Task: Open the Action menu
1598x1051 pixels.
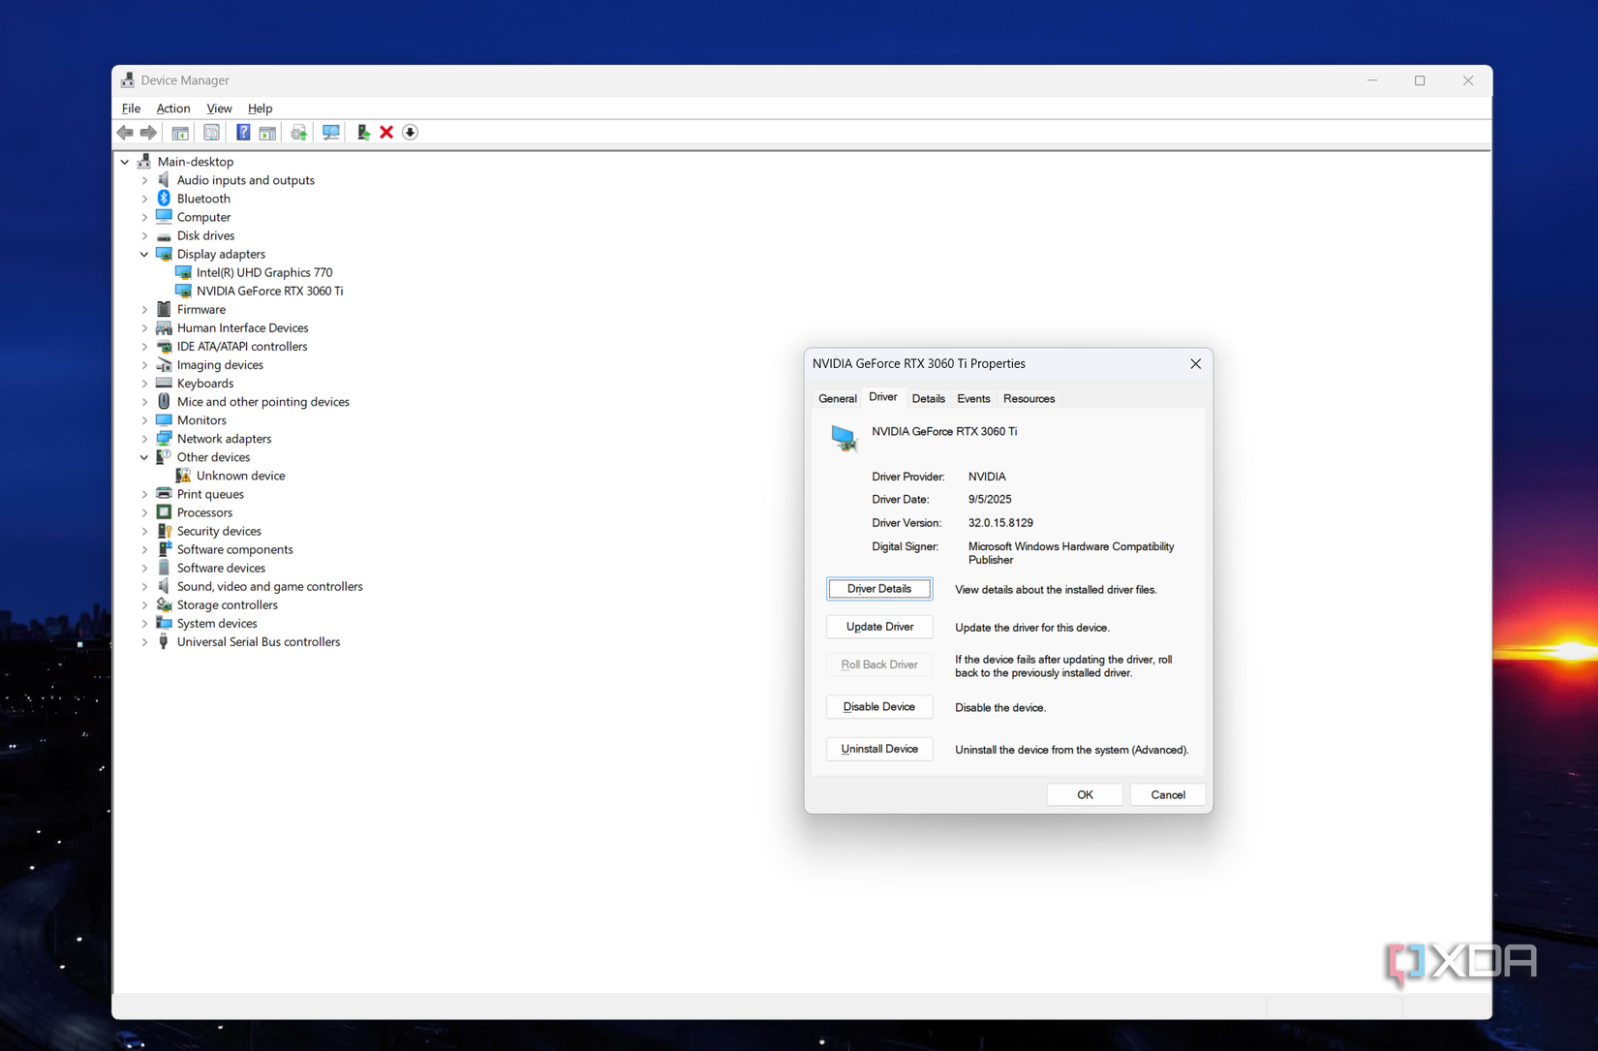Action: coord(173,108)
